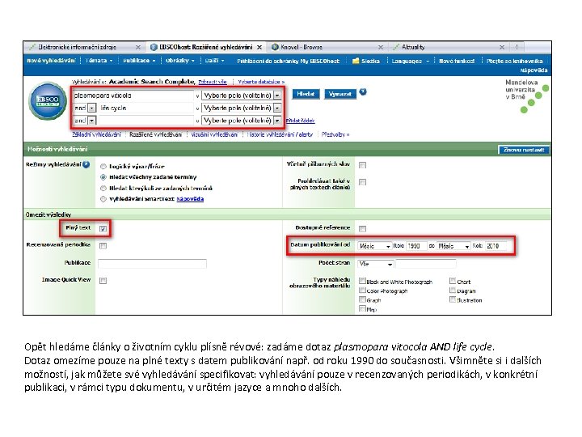This screenshot has height=437, width=582.
Task: Open the search help question-mark icon beside Vymazat
Action: (x=363, y=91)
